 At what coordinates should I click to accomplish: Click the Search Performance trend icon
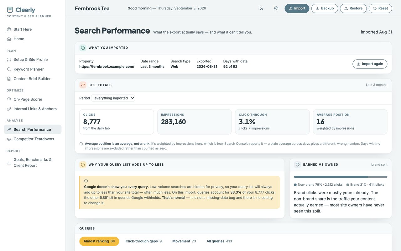pyautogui.click(x=9, y=130)
